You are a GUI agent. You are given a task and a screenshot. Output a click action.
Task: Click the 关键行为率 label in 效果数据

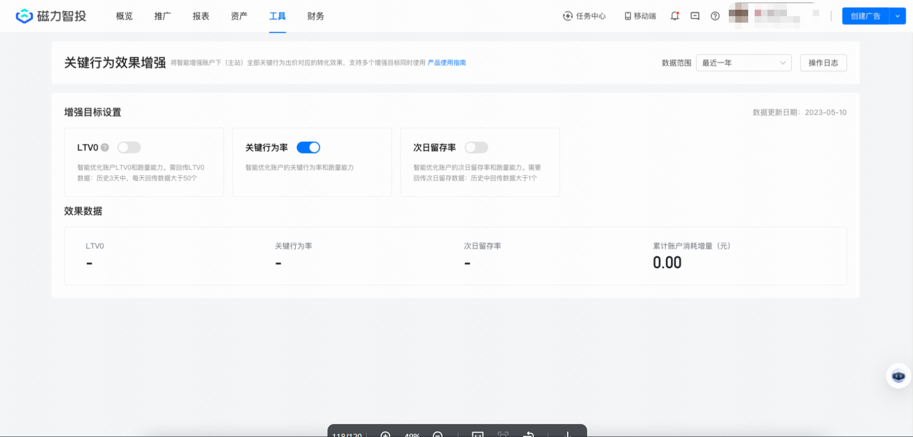click(x=294, y=246)
